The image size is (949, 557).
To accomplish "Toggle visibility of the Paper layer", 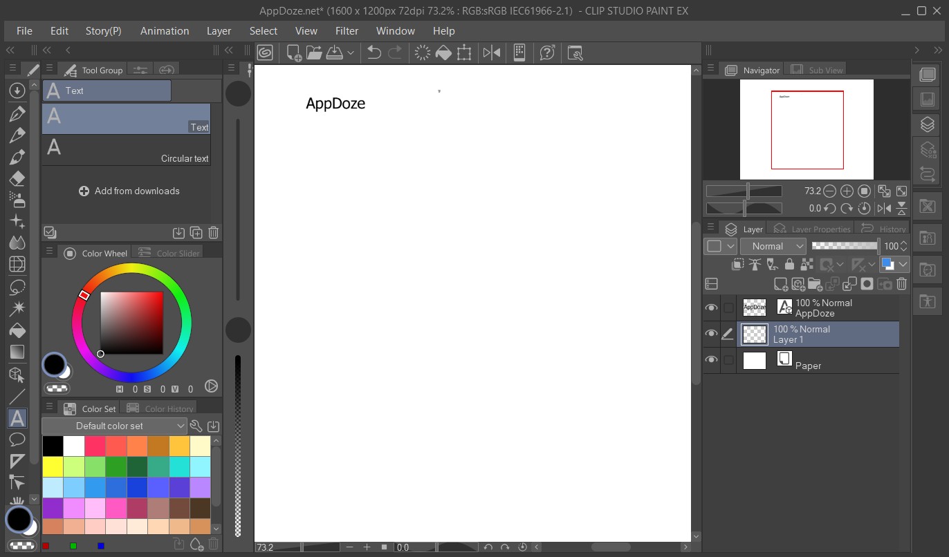I will point(711,360).
